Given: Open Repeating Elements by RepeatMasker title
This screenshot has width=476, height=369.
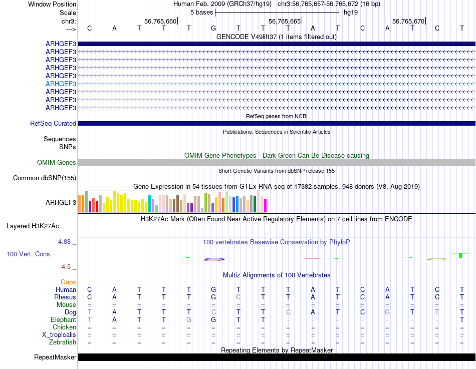Looking at the screenshot, I should pyautogui.click(x=277, y=350).
